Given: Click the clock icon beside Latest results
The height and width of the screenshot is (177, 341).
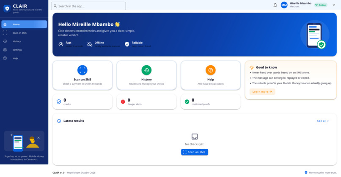Looking at the screenshot, I should 59,121.
